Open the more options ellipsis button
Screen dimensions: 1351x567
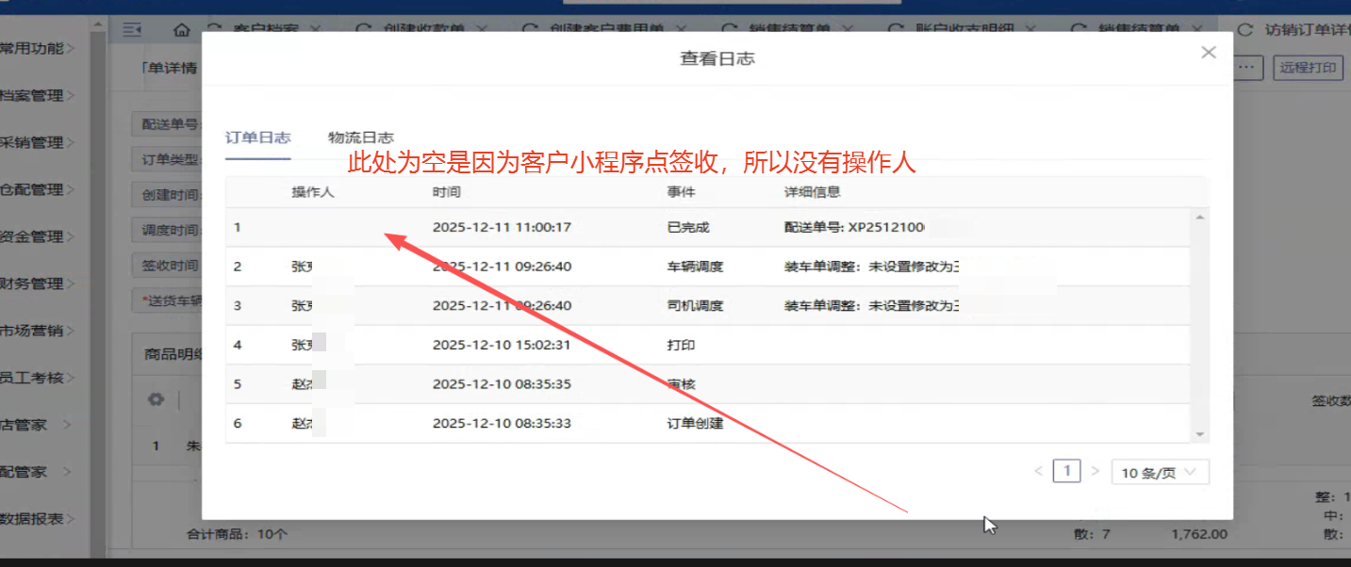point(1247,68)
